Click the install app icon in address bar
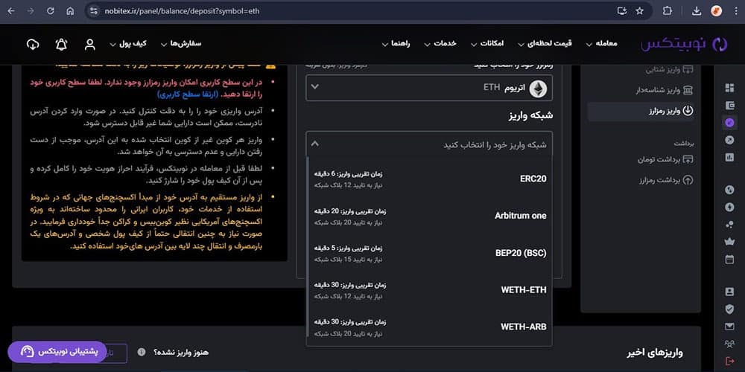Image resolution: width=745 pixels, height=372 pixels. tap(621, 11)
